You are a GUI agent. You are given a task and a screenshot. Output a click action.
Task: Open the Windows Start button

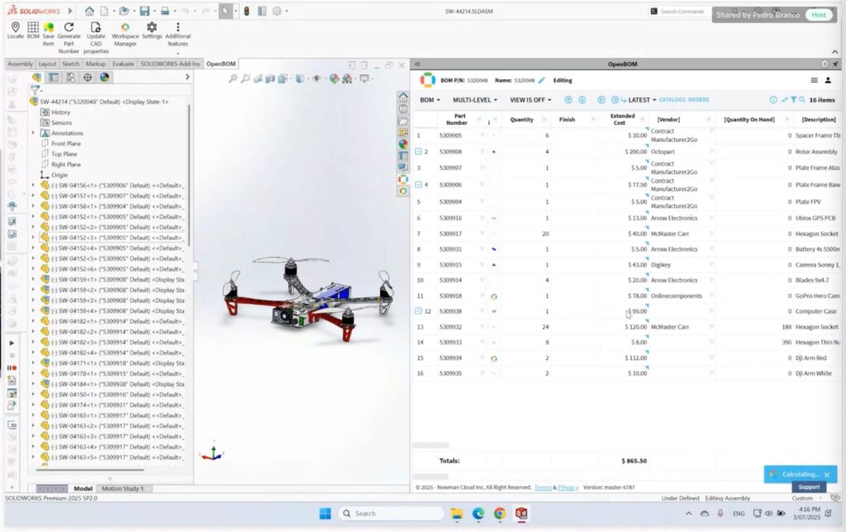[325, 513]
